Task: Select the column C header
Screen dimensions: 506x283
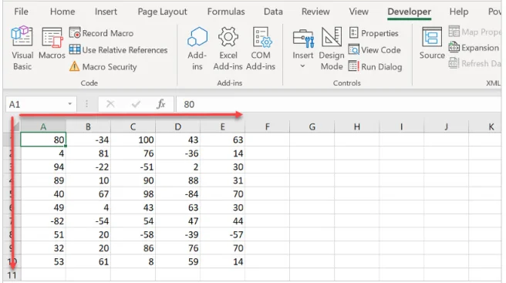Action: 133,126
